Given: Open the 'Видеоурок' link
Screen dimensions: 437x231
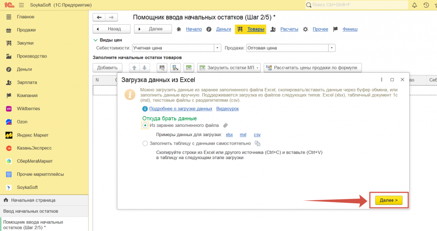Looking at the screenshot, I should [227, 109].
